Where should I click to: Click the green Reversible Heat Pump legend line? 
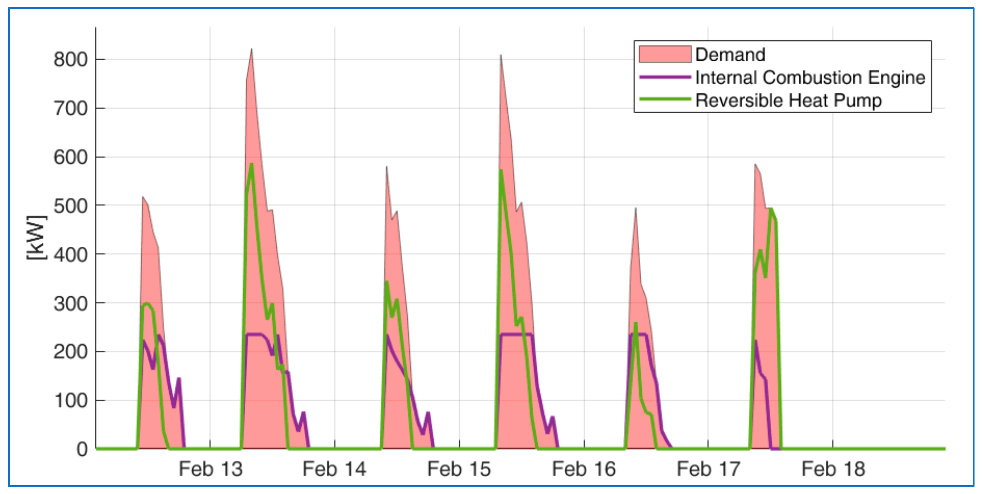point(665,99)
